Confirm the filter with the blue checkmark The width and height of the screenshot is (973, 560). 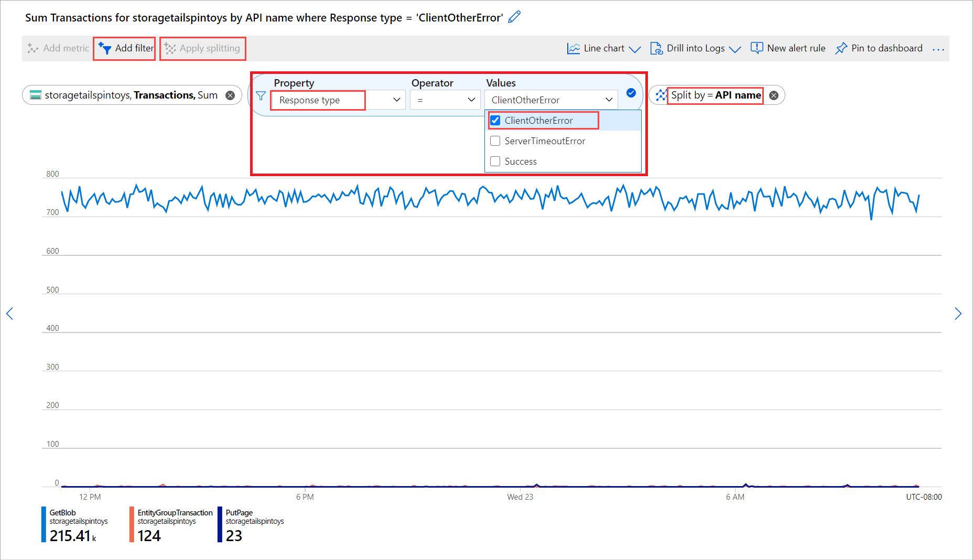tap(631, 93)
